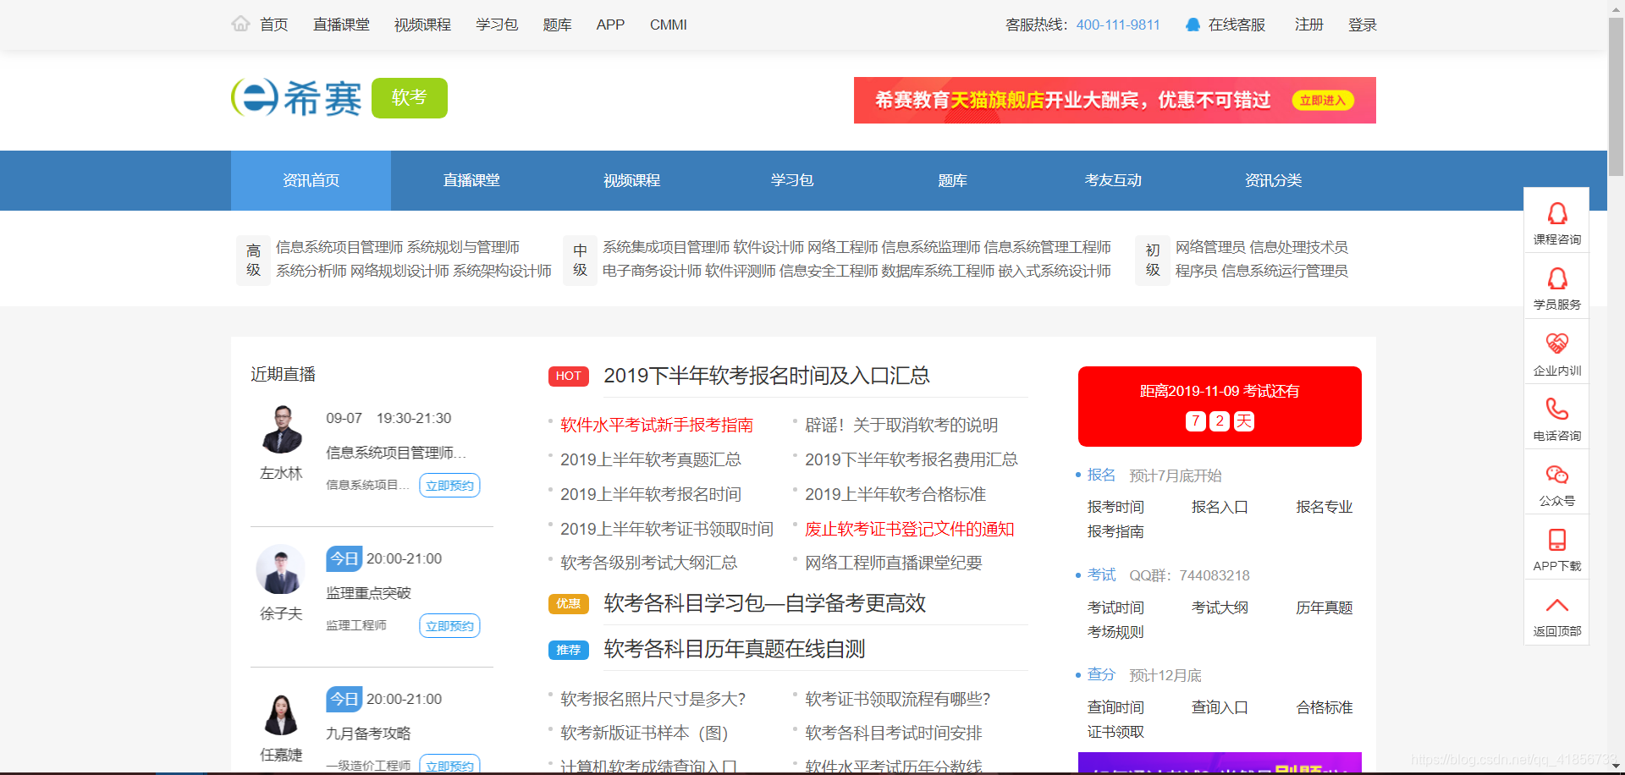Click the page vertical scrollbar thumb

(1616, 97)
